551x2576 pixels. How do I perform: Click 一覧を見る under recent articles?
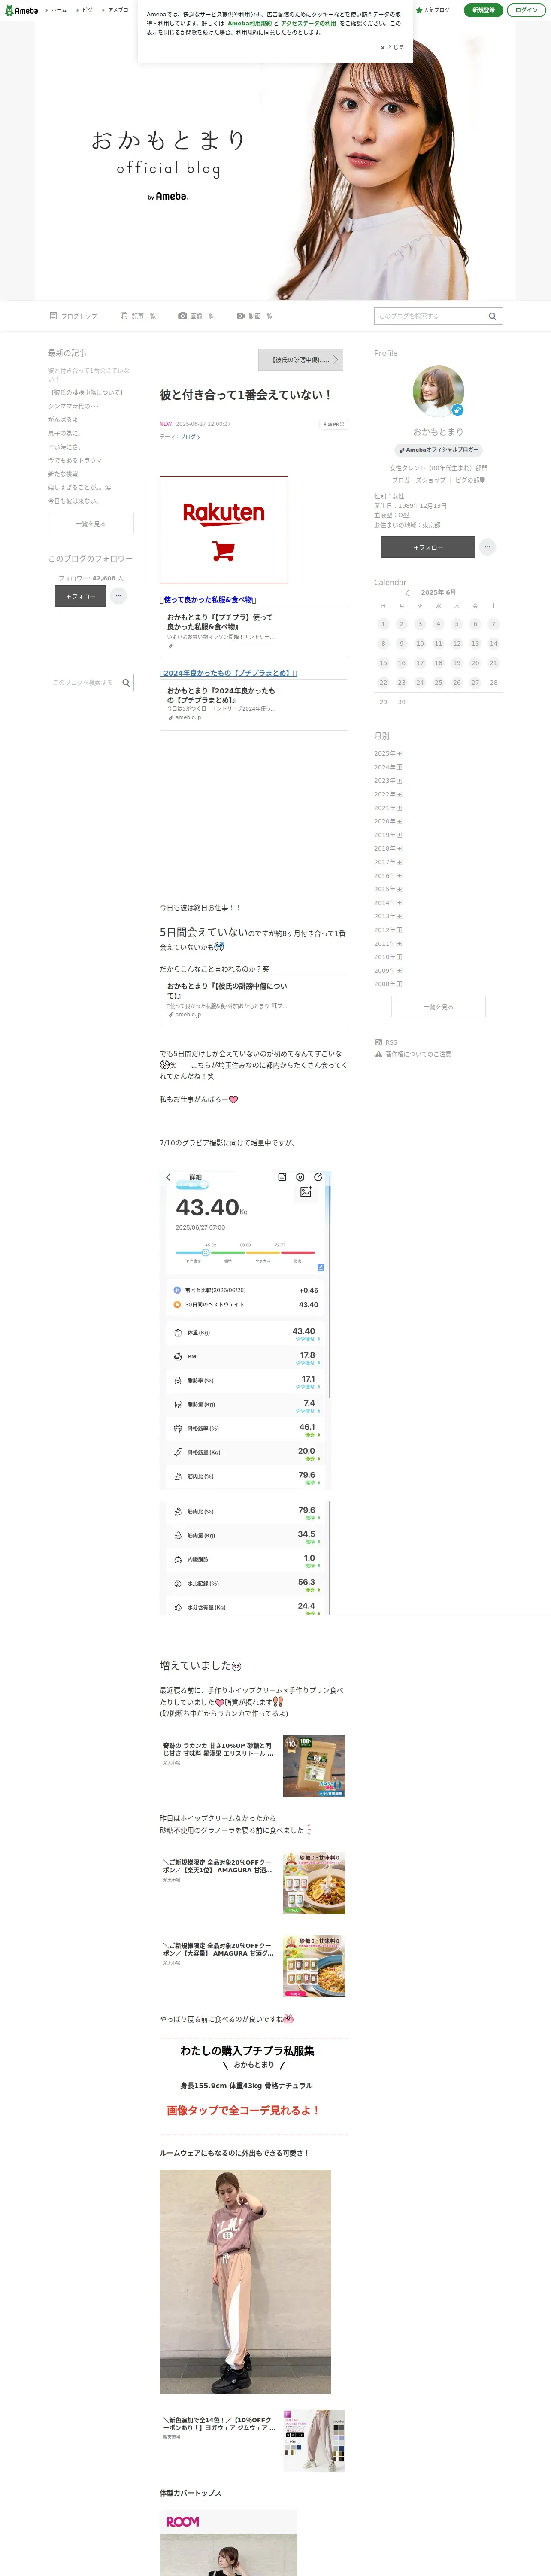click(91, 524)
